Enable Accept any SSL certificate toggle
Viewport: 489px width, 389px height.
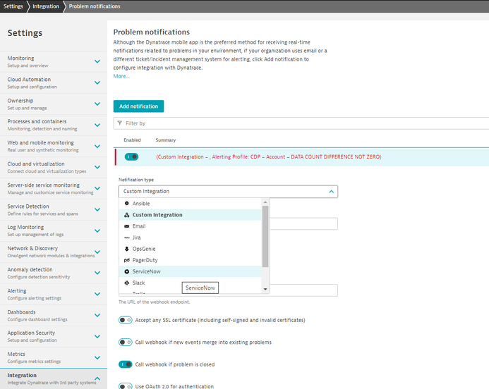pyautogui.click(x=126, y=320)
